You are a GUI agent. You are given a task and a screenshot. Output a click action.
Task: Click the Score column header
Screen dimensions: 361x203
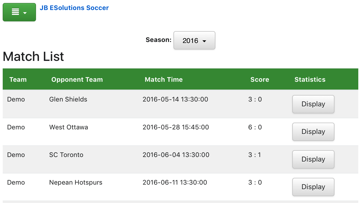point(260,80)
